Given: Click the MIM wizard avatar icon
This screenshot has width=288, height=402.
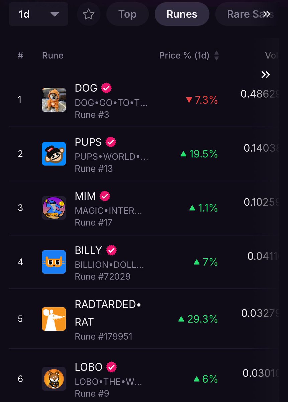Looking at the screenshot, I should click(x=54, y=208).
